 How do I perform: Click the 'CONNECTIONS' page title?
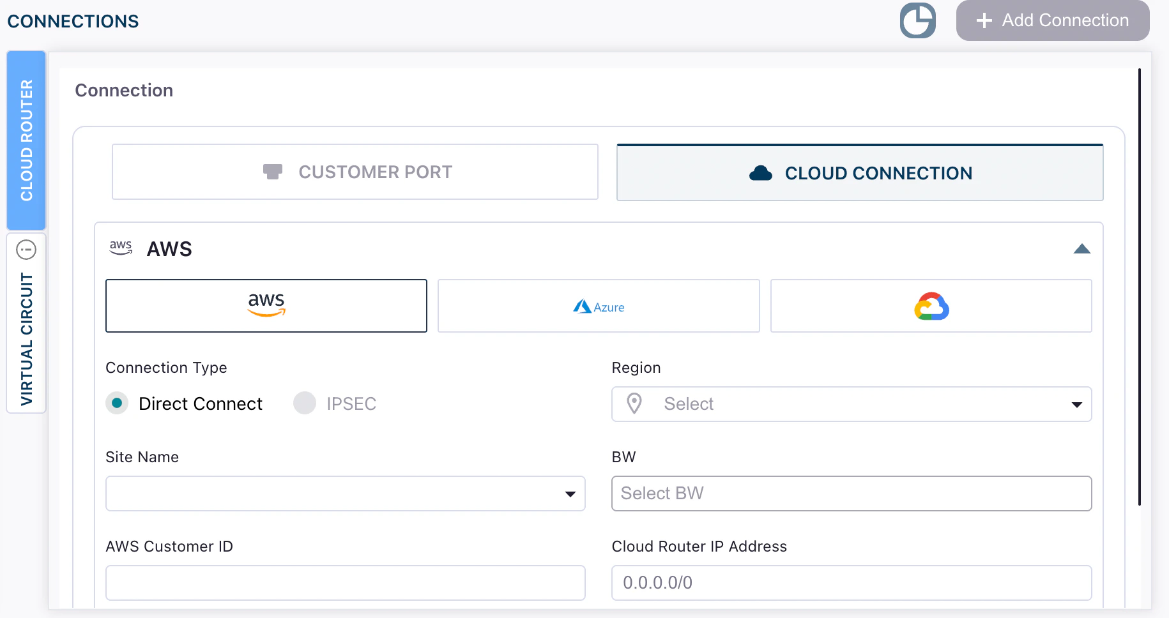73,21
